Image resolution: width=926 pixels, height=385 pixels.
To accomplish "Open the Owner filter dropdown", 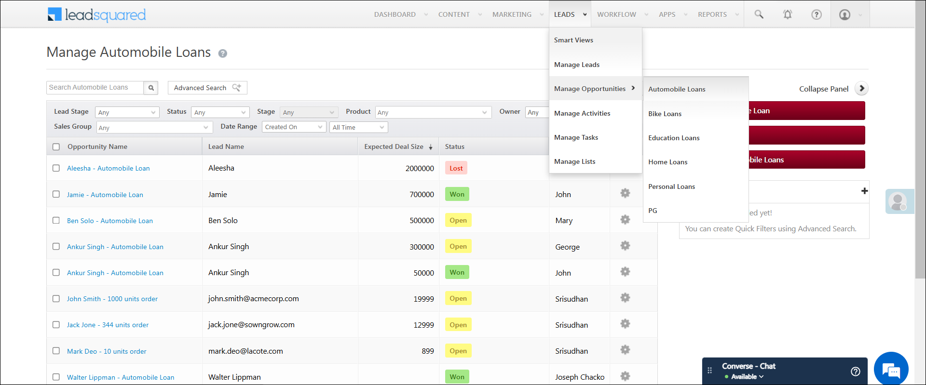I will (537, 112).
